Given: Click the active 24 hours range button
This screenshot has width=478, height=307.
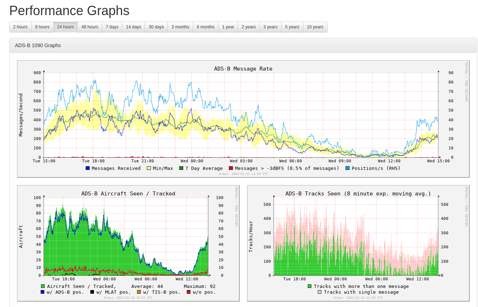Looking at the screenshot, I should pos(65,27).
